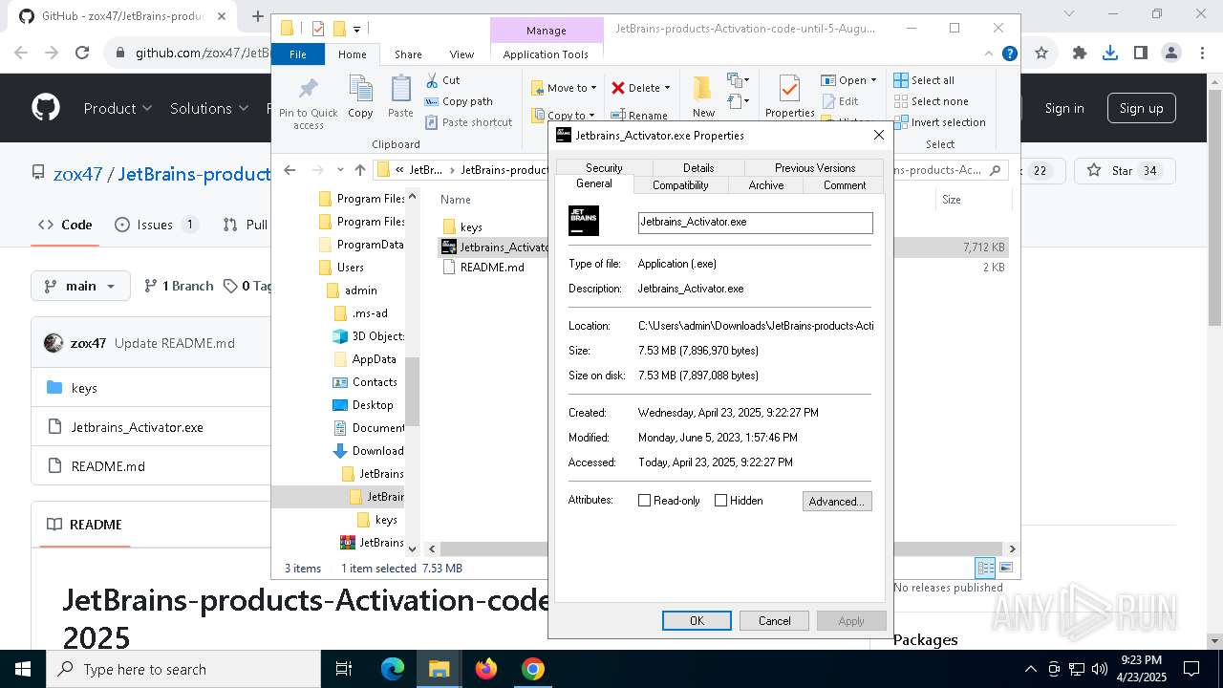Open Microsoft Edge from taskbar
The height and width of the screenshot is (688, 1223).
(x=393, y=669)
